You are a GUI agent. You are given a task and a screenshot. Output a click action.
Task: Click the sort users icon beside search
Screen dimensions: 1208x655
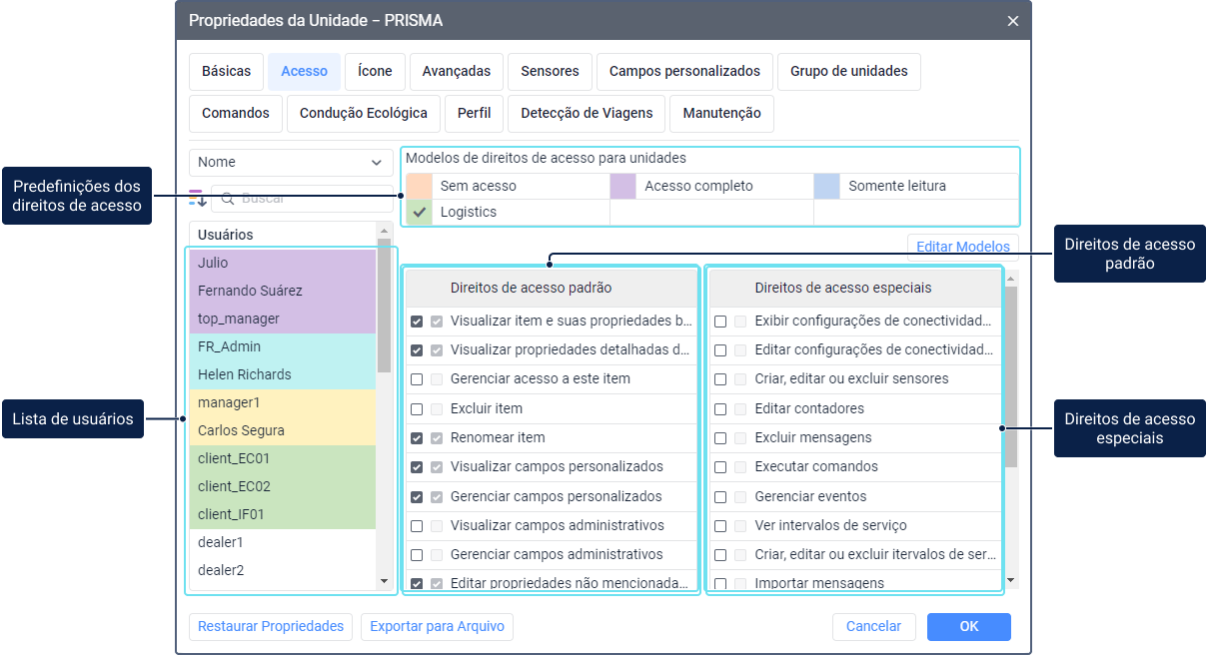[198, 199]
